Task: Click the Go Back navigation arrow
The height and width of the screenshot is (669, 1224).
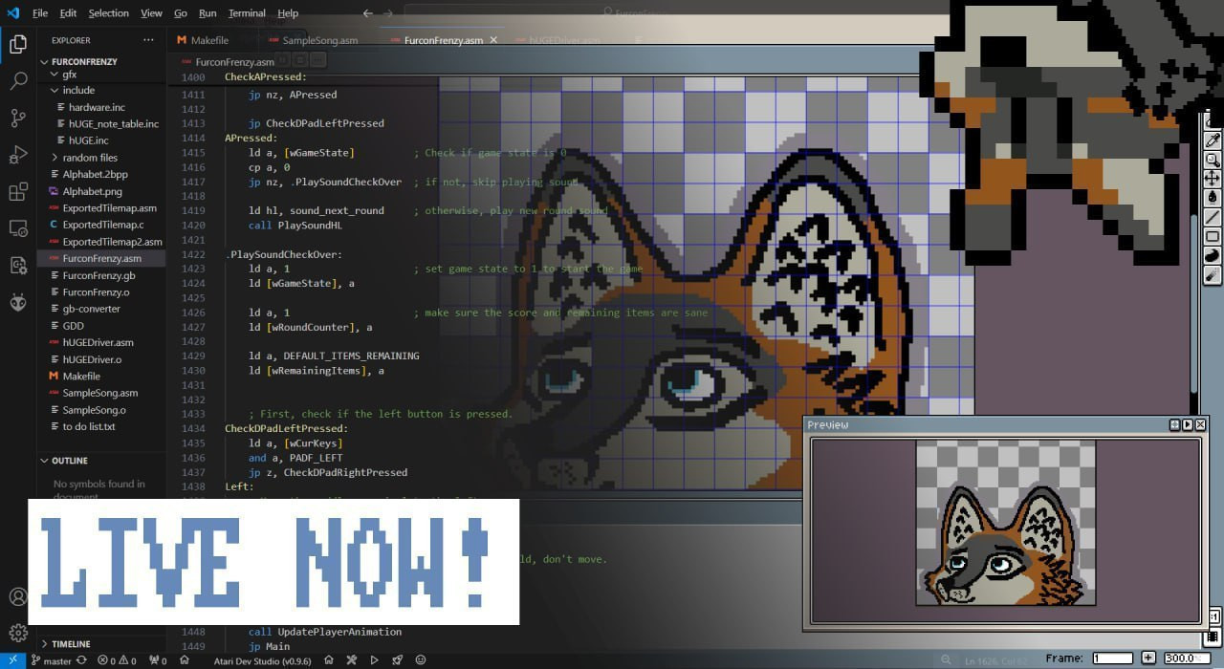Action: (368, 13)
